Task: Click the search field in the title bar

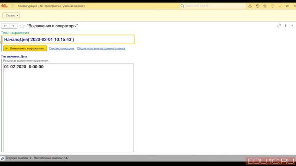Action: click(213, 6)
